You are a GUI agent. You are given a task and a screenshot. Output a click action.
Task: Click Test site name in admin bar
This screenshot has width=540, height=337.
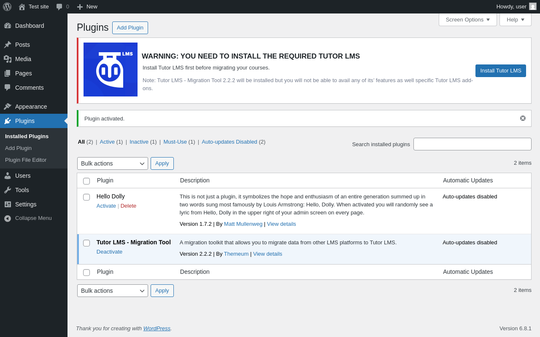click(39, 7)
